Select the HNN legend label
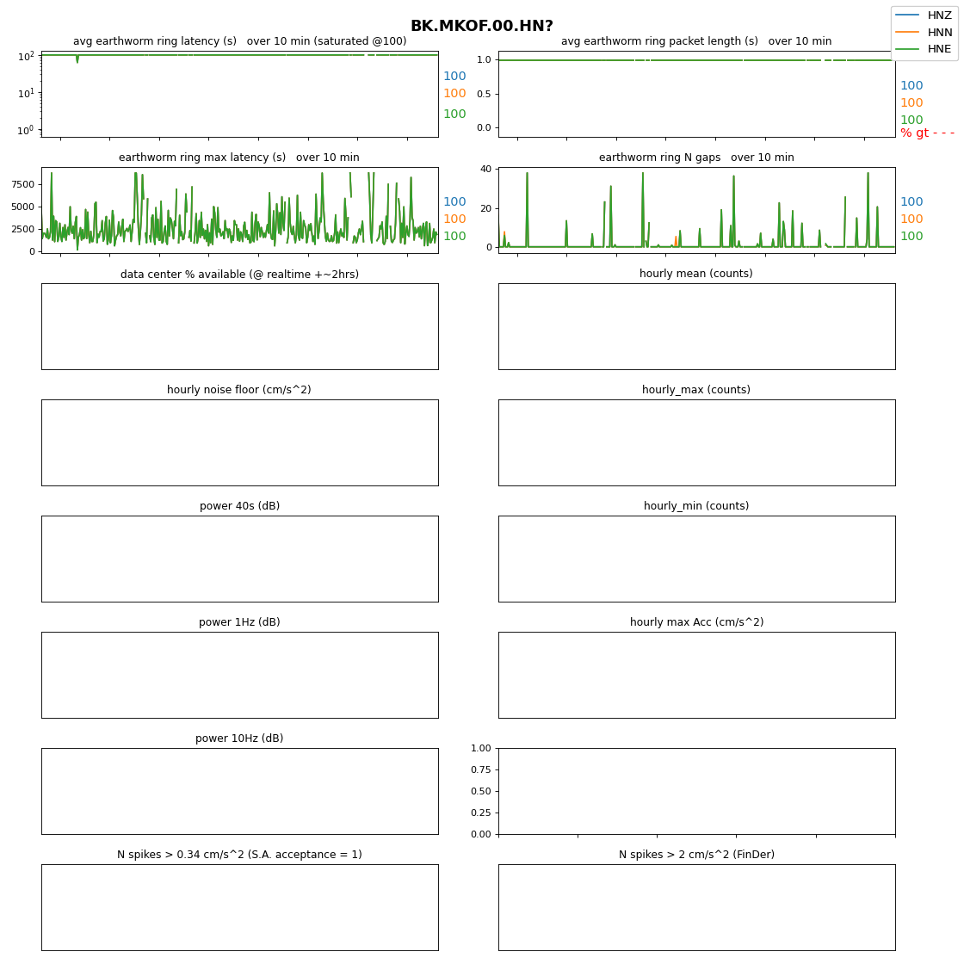964x964 pixels. (939, 32)
